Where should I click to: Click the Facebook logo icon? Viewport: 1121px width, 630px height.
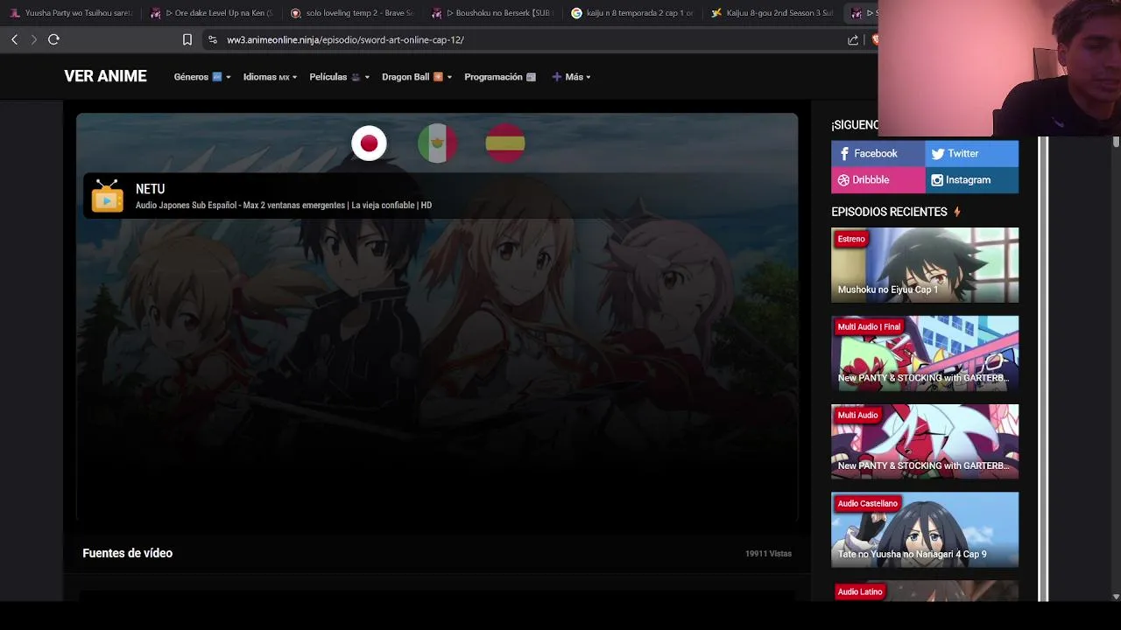coord(844,153)
